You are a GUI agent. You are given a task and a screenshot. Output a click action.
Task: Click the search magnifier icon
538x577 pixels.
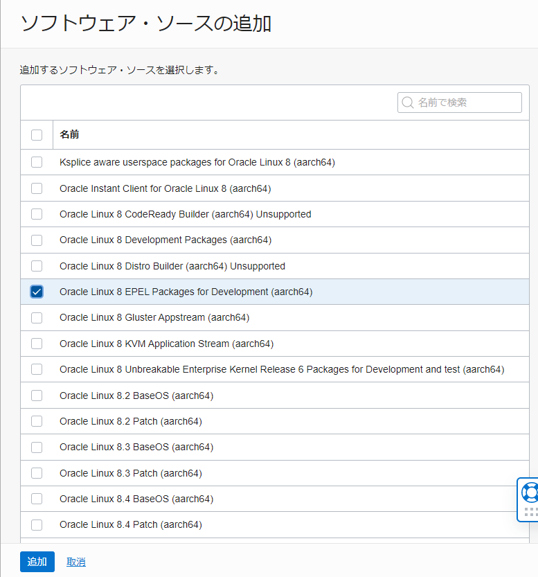[407, 103]
